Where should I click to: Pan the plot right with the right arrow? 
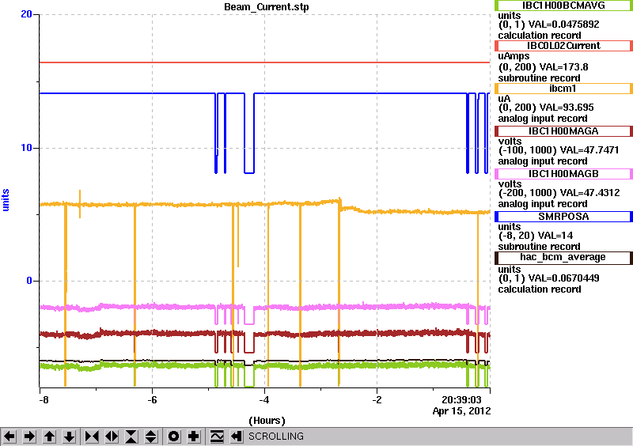29,437
